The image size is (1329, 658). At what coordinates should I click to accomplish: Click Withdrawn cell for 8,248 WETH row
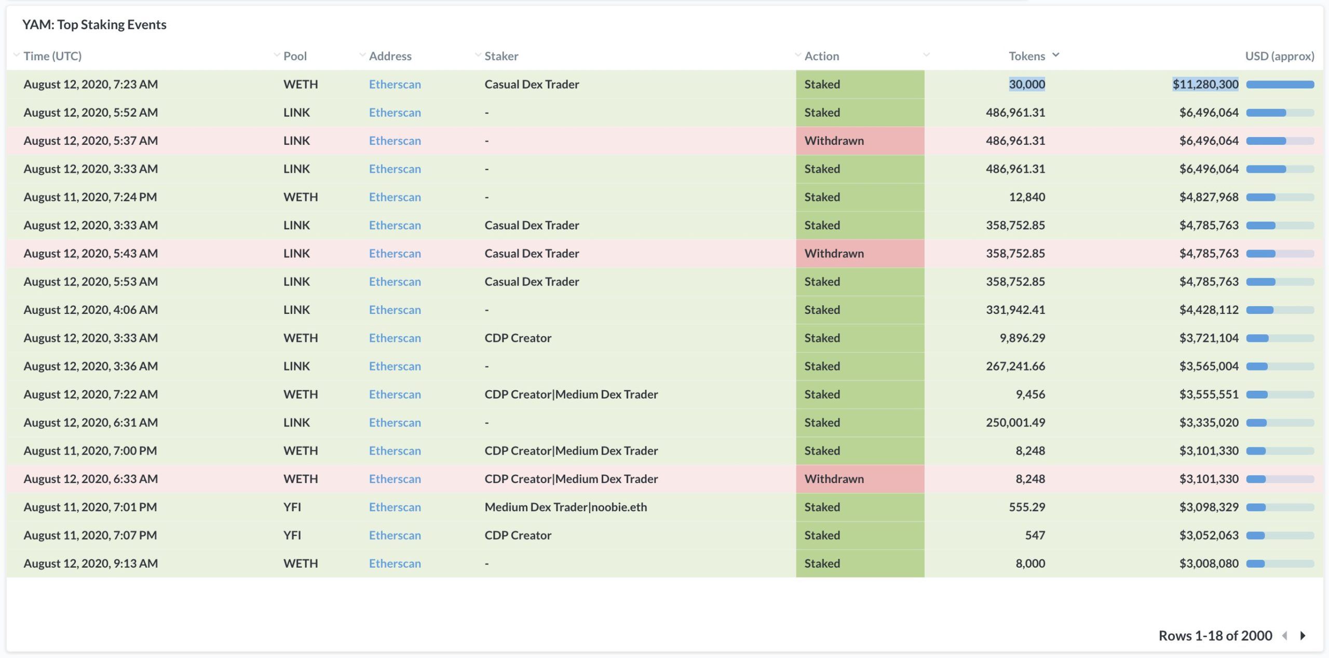pos(834,479)
